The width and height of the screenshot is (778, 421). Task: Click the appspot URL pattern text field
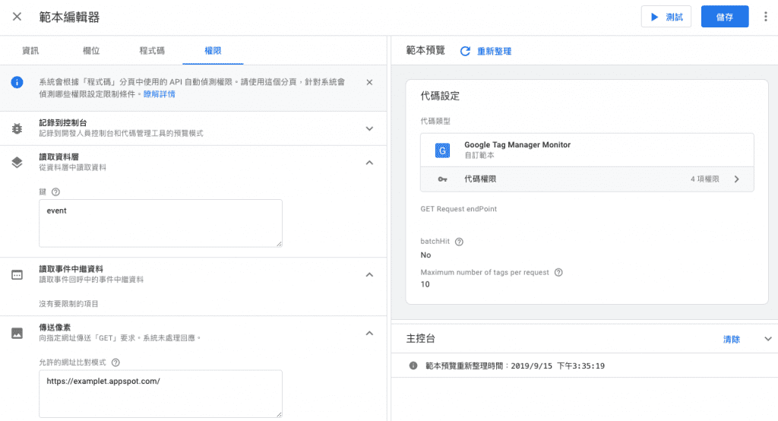[161, 394]
